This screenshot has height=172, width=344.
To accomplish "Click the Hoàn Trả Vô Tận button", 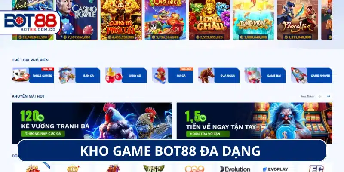I will click(208, 134).
